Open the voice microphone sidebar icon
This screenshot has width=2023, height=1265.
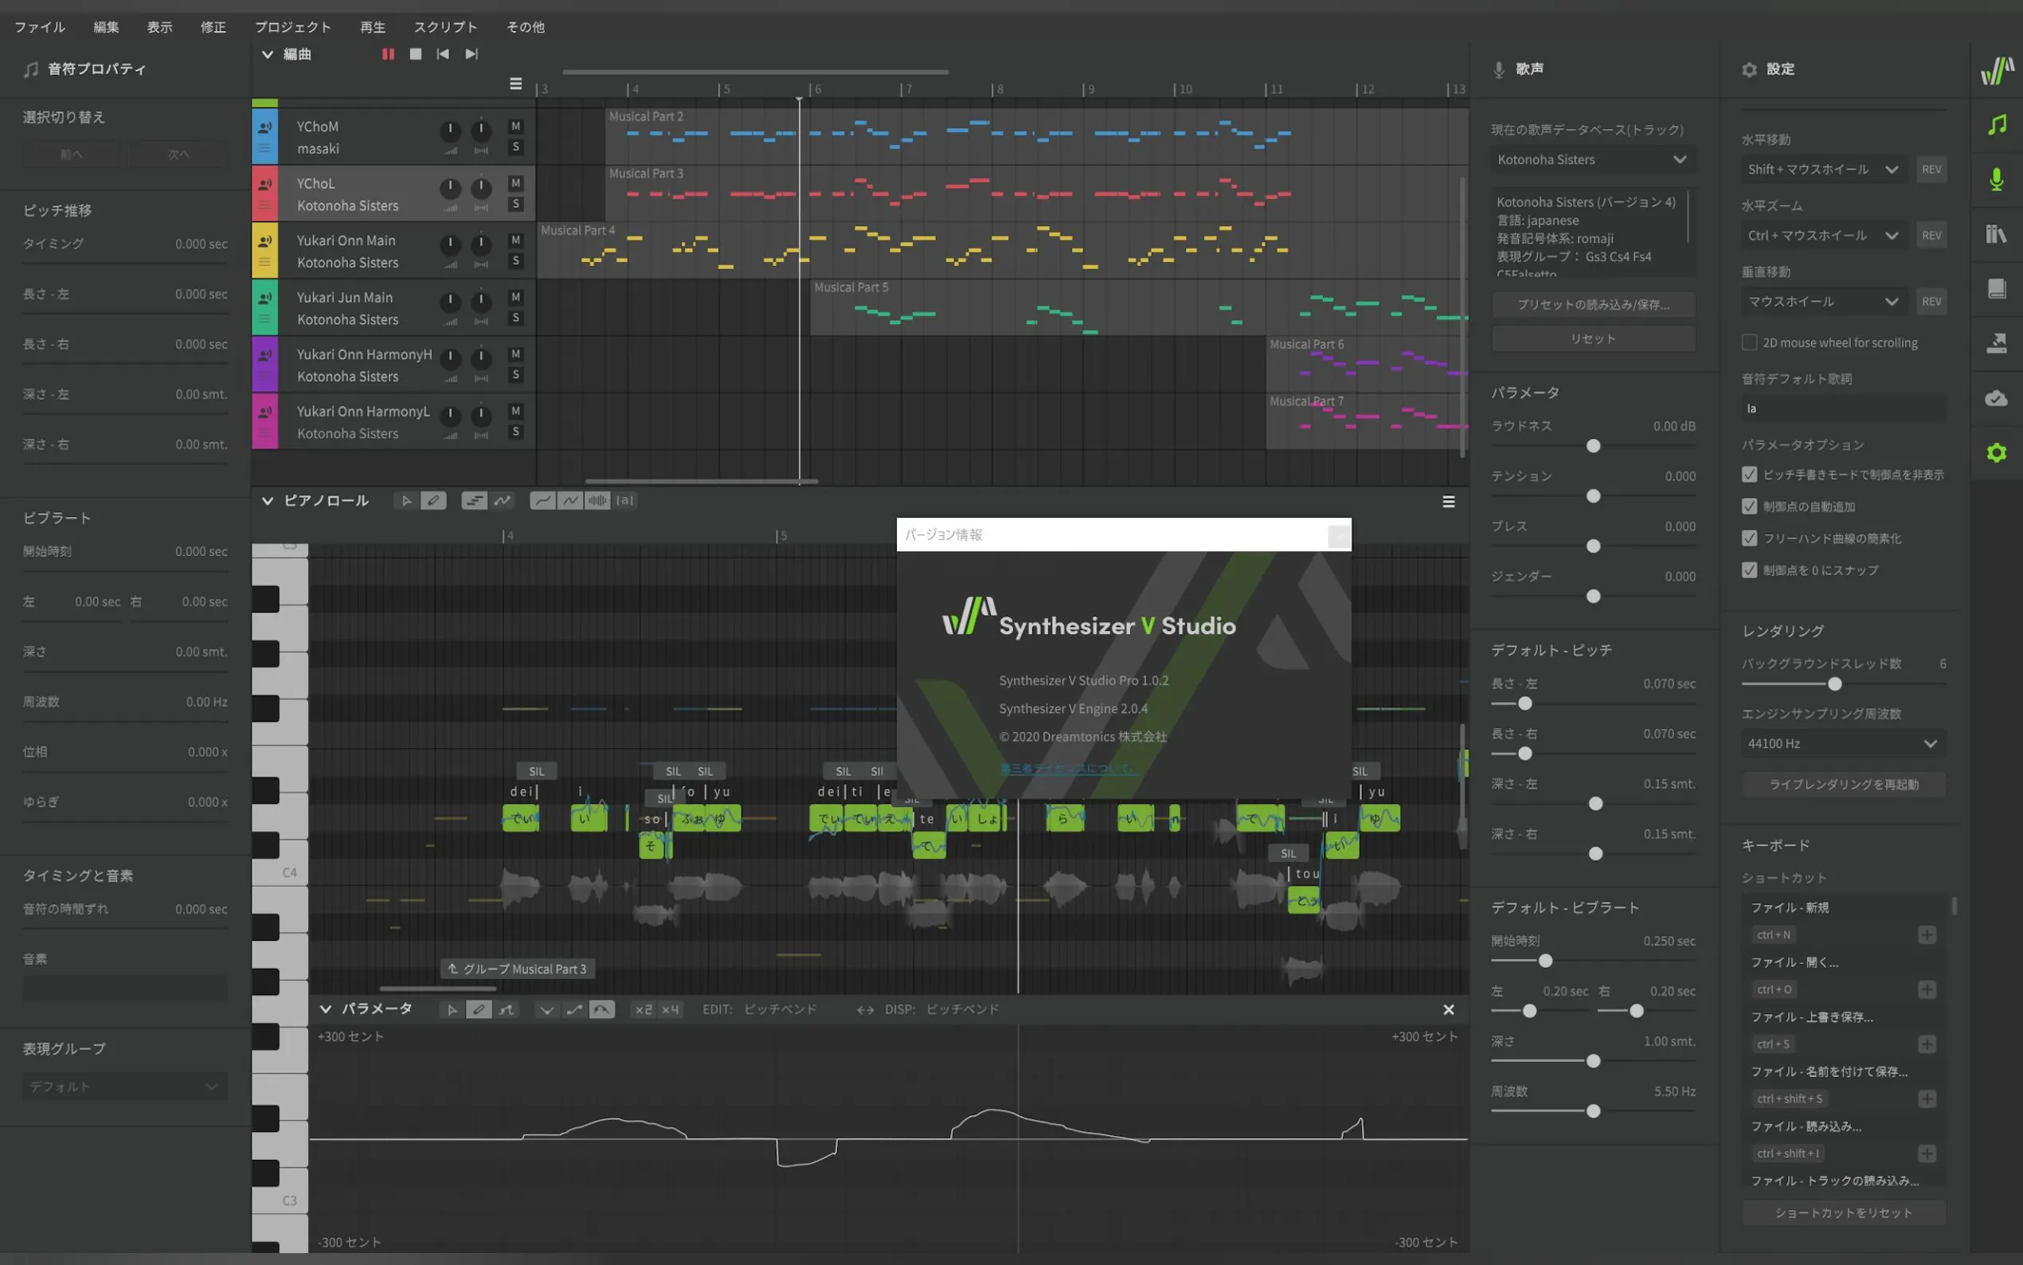point(1996,179)
